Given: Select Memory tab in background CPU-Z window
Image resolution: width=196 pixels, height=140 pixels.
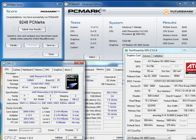Looking at the screenshot, I should pos(100,69).
